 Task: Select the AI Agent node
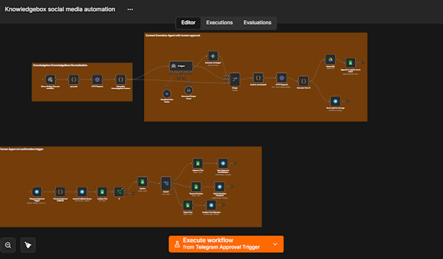[181, 66]
